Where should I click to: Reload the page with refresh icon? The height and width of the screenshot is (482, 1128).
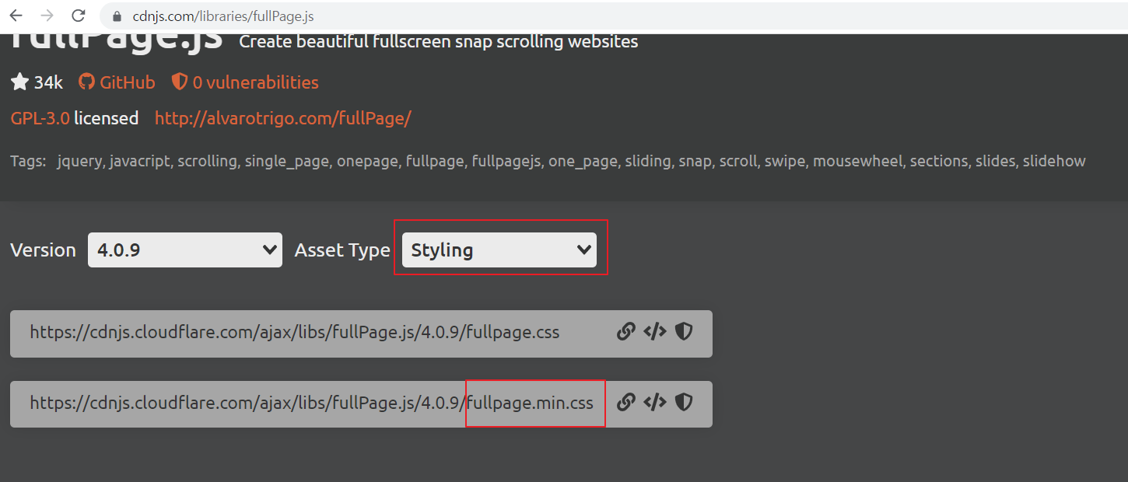79,16
